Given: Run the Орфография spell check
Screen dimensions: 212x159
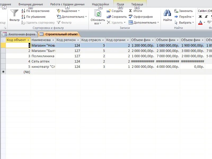Looking at the screenshot, I should click(x=141, y=17).
